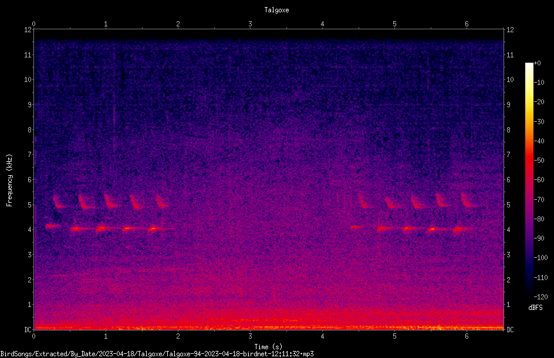Click the 12 kHz label on right axis
This screenshot has width=554, height=358.
[x=510, y=30]
